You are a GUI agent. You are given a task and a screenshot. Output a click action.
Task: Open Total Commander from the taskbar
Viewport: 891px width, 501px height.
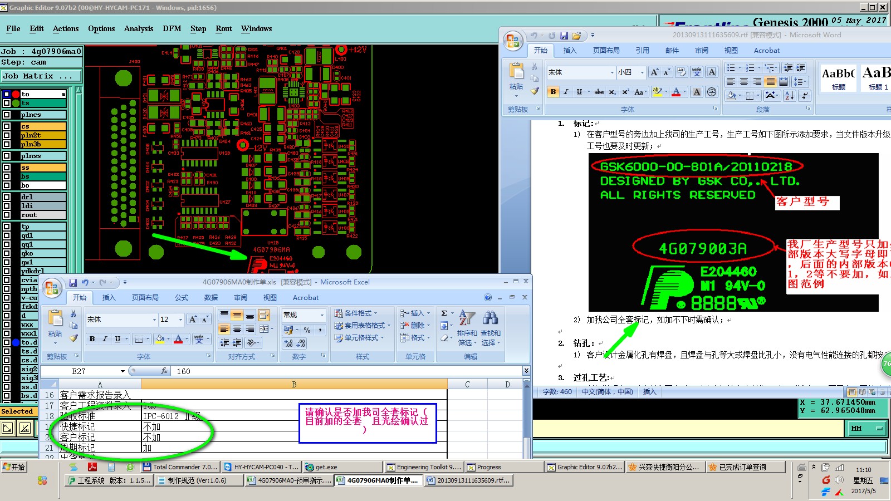coord(180,467)
